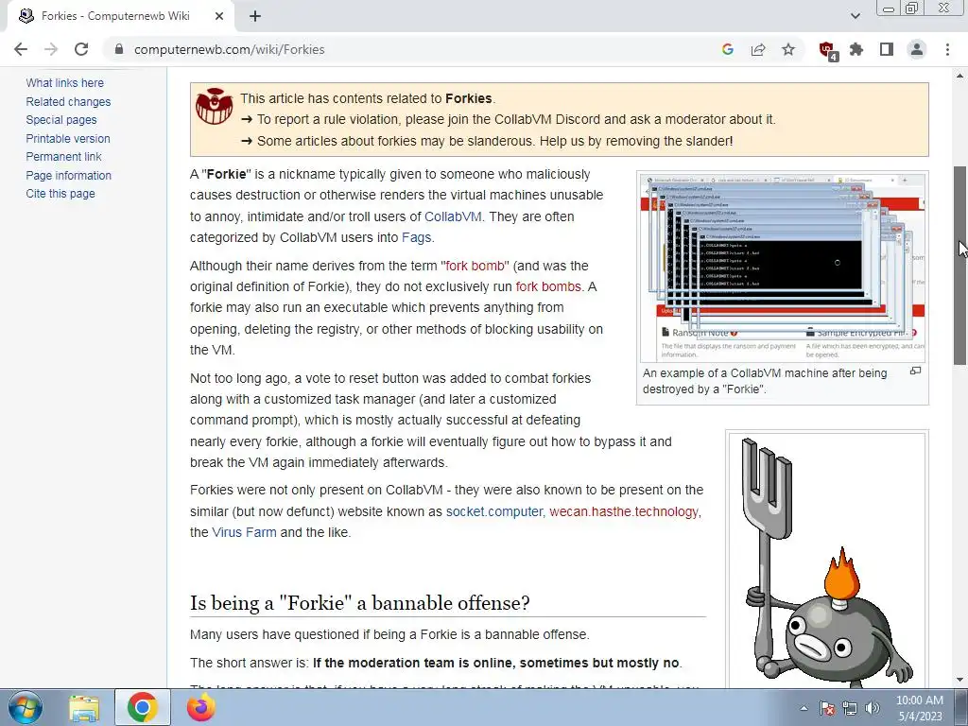Show hidden system tray icons
The width and height of the screenshot is (968, 726).
[804, 708]
